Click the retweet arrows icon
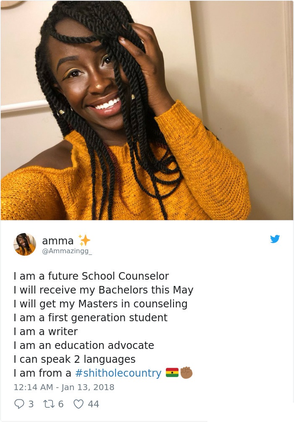Image resolution: width=294 pixels, height=422 pixels. click(48, 404)
